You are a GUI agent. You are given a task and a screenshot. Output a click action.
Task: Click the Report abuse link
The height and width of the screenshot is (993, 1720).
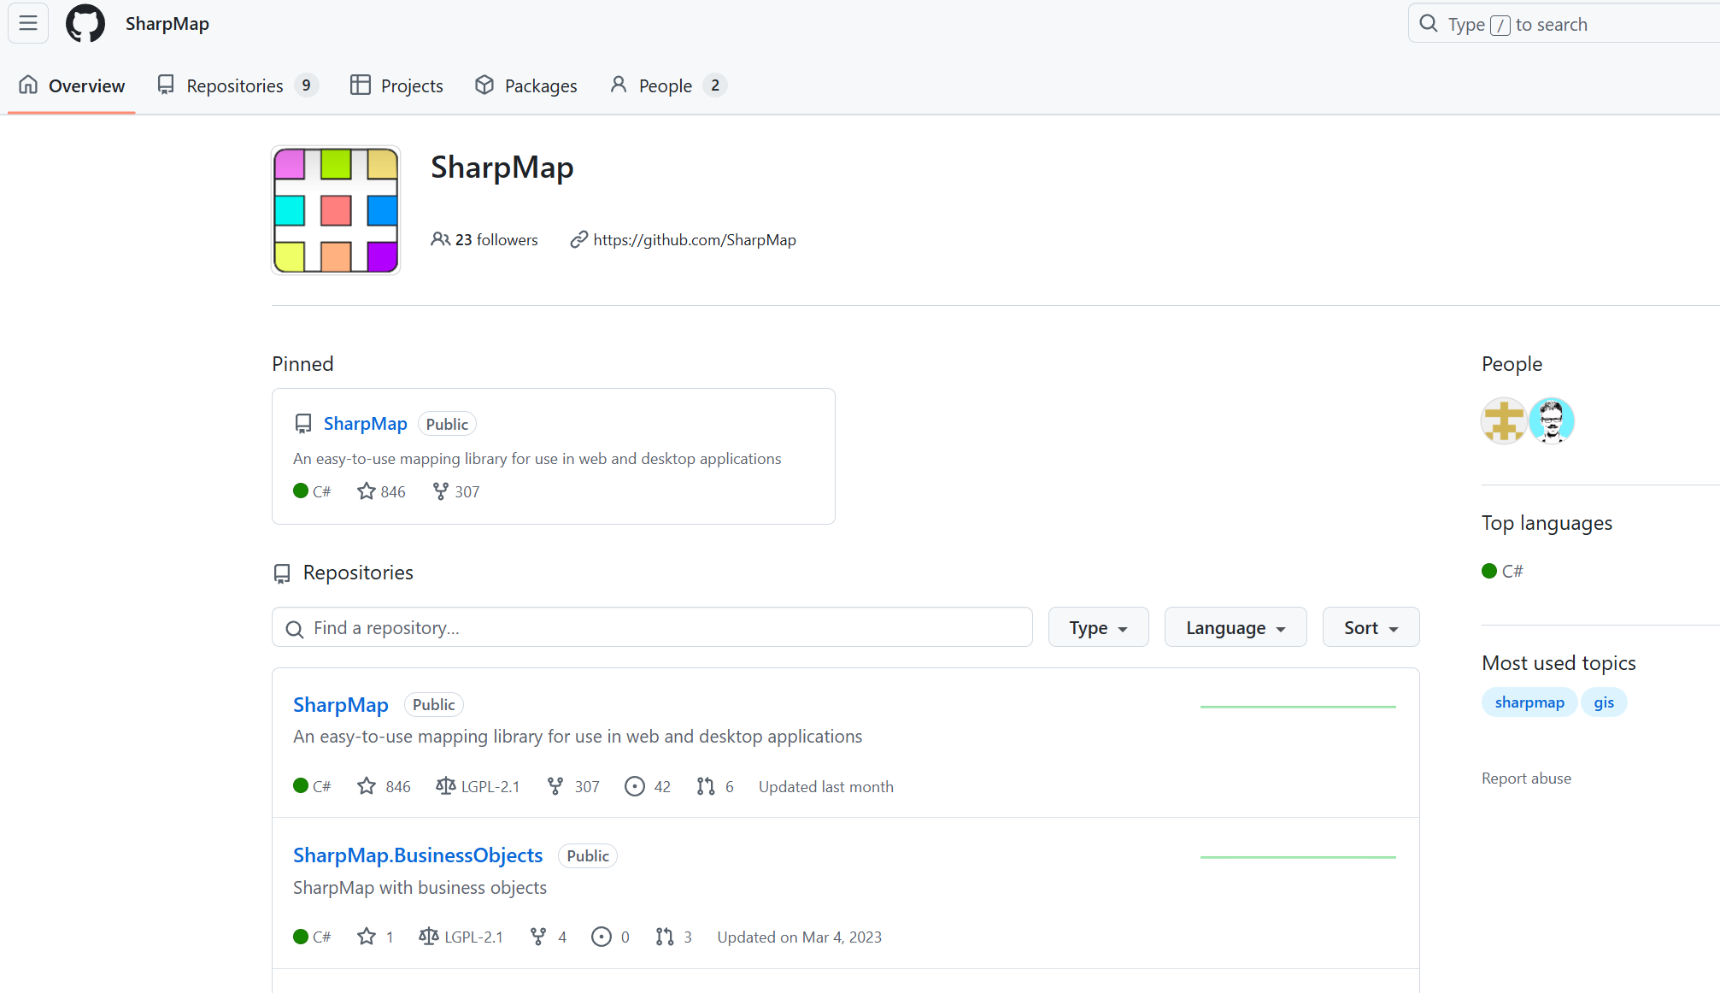pyautogui.click(x=1526, y=779)
